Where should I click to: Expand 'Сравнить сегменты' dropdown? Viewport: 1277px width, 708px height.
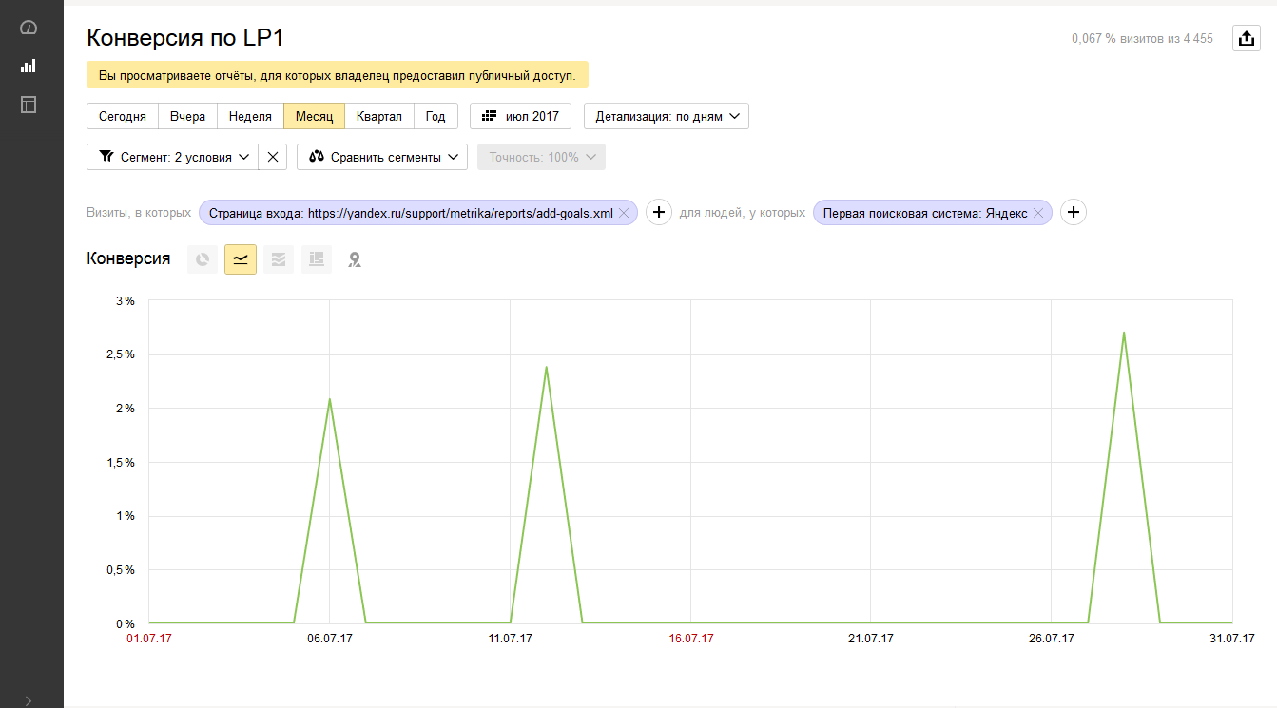382,157
